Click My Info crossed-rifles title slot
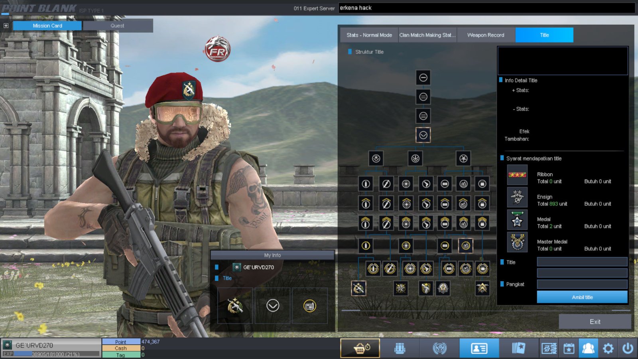 point(235,306)
